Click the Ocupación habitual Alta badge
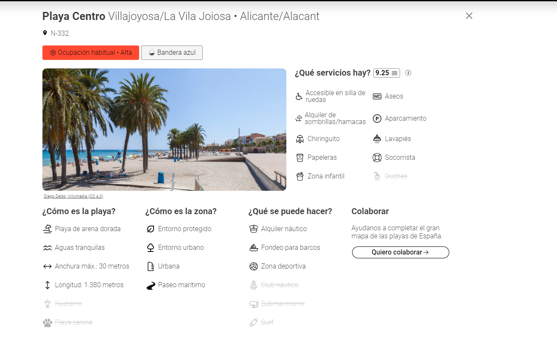This screenshot has height=362, width=557. click(x=91, y=53)
